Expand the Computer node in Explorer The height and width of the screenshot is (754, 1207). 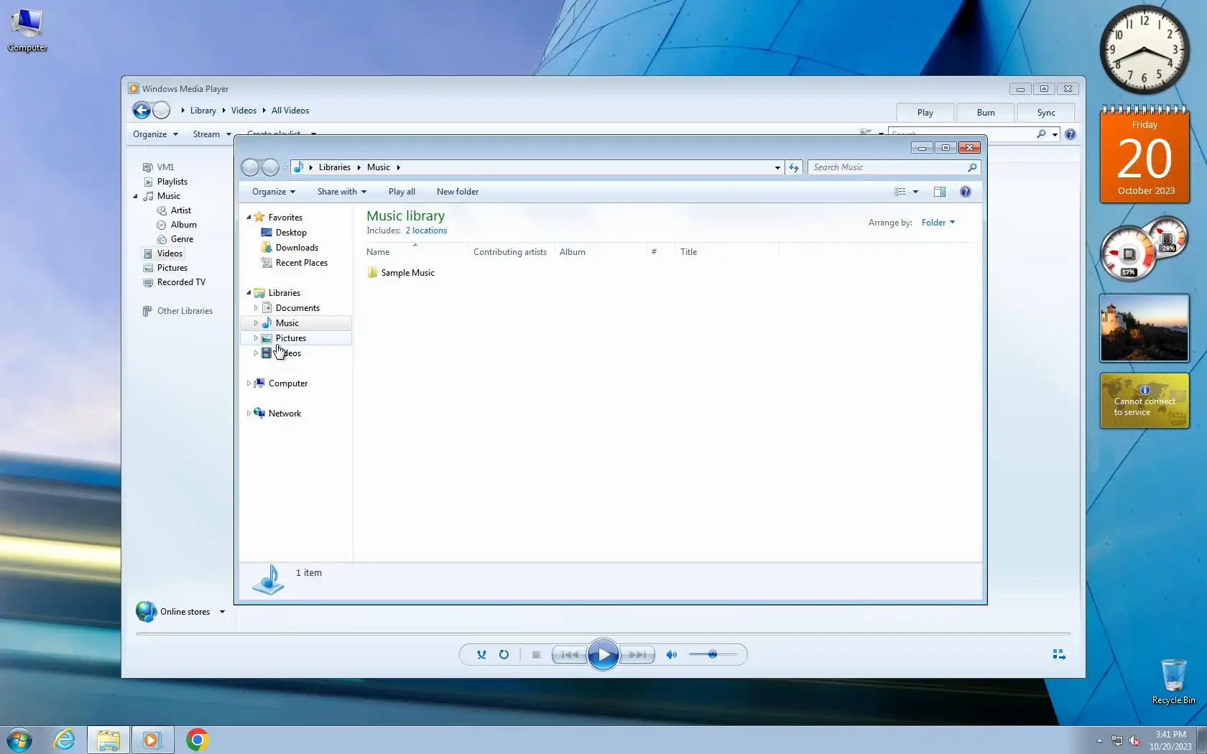point(249,383)
